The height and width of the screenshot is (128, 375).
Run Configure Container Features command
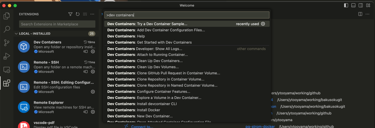187,92
